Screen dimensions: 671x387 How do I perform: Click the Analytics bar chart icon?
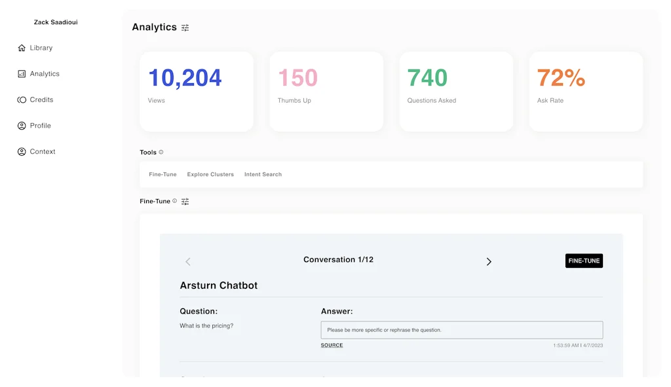(x=20, y=73)
